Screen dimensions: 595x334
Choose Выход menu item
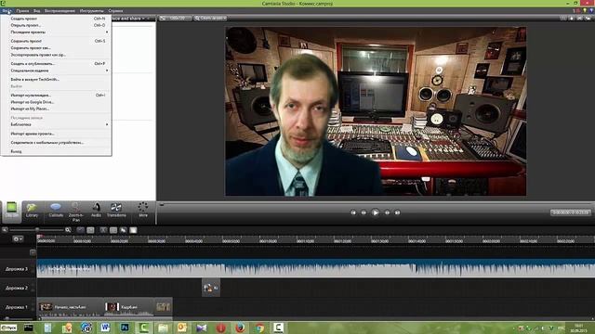pyautogui.click(x=57, y=151)
